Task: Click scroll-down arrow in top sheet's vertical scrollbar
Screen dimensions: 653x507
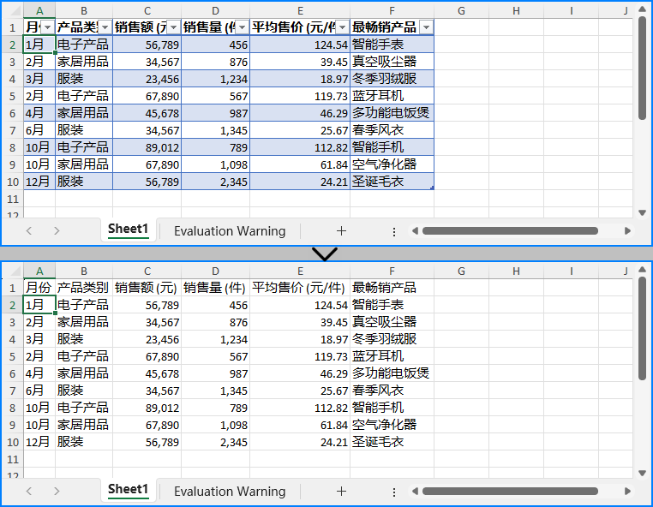Action: pos(642,212)
